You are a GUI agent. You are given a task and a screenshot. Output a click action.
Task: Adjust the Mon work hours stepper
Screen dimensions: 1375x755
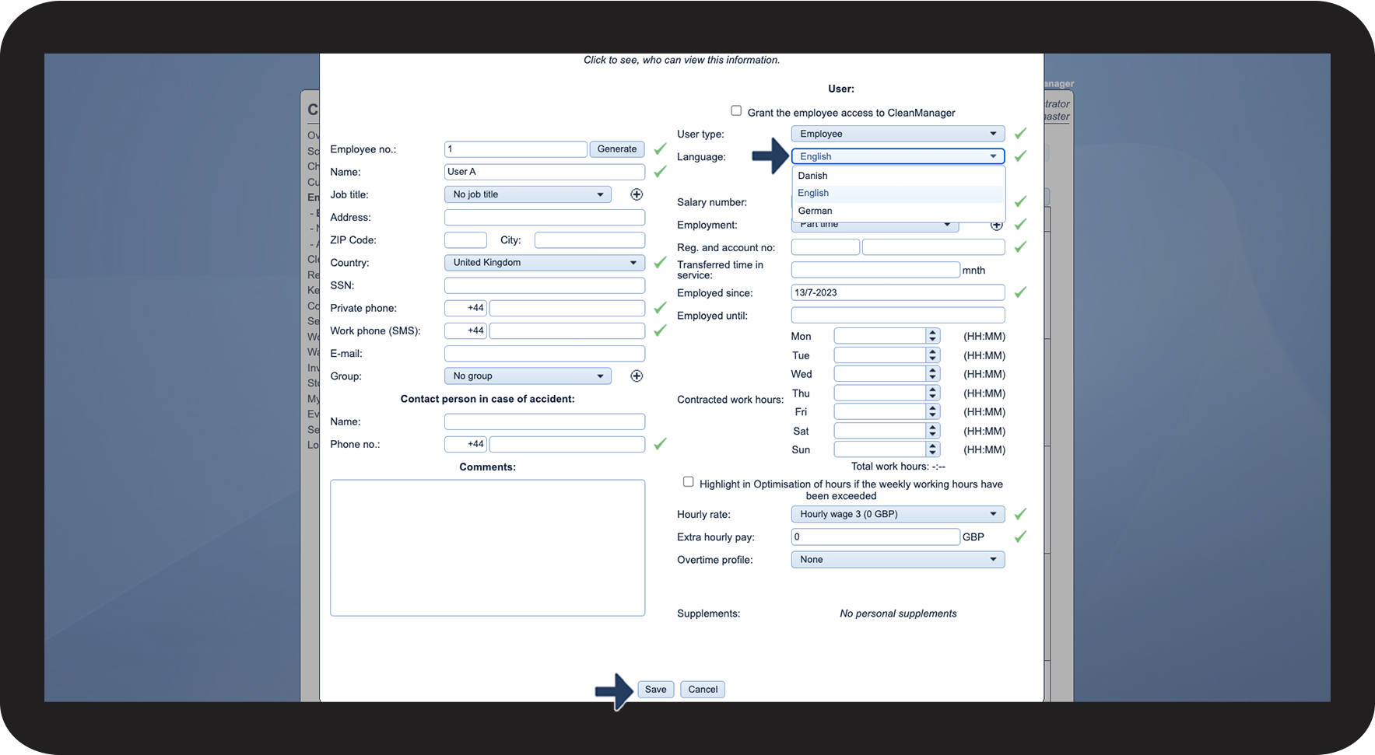pyautogui.click(x=933, y=336)
